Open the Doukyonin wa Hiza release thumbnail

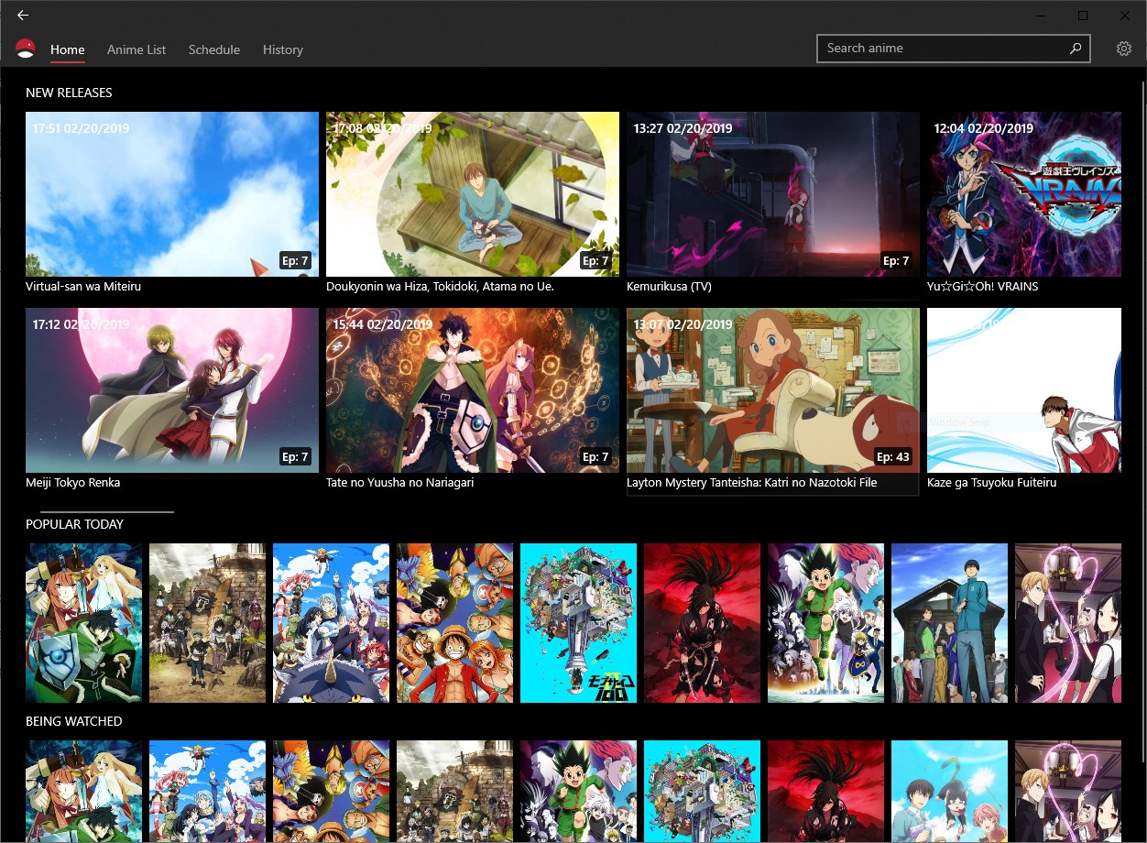pyautogui.click(x=473, y=194)
